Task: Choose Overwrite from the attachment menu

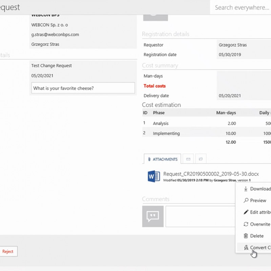Action: [x=260, y=224]
